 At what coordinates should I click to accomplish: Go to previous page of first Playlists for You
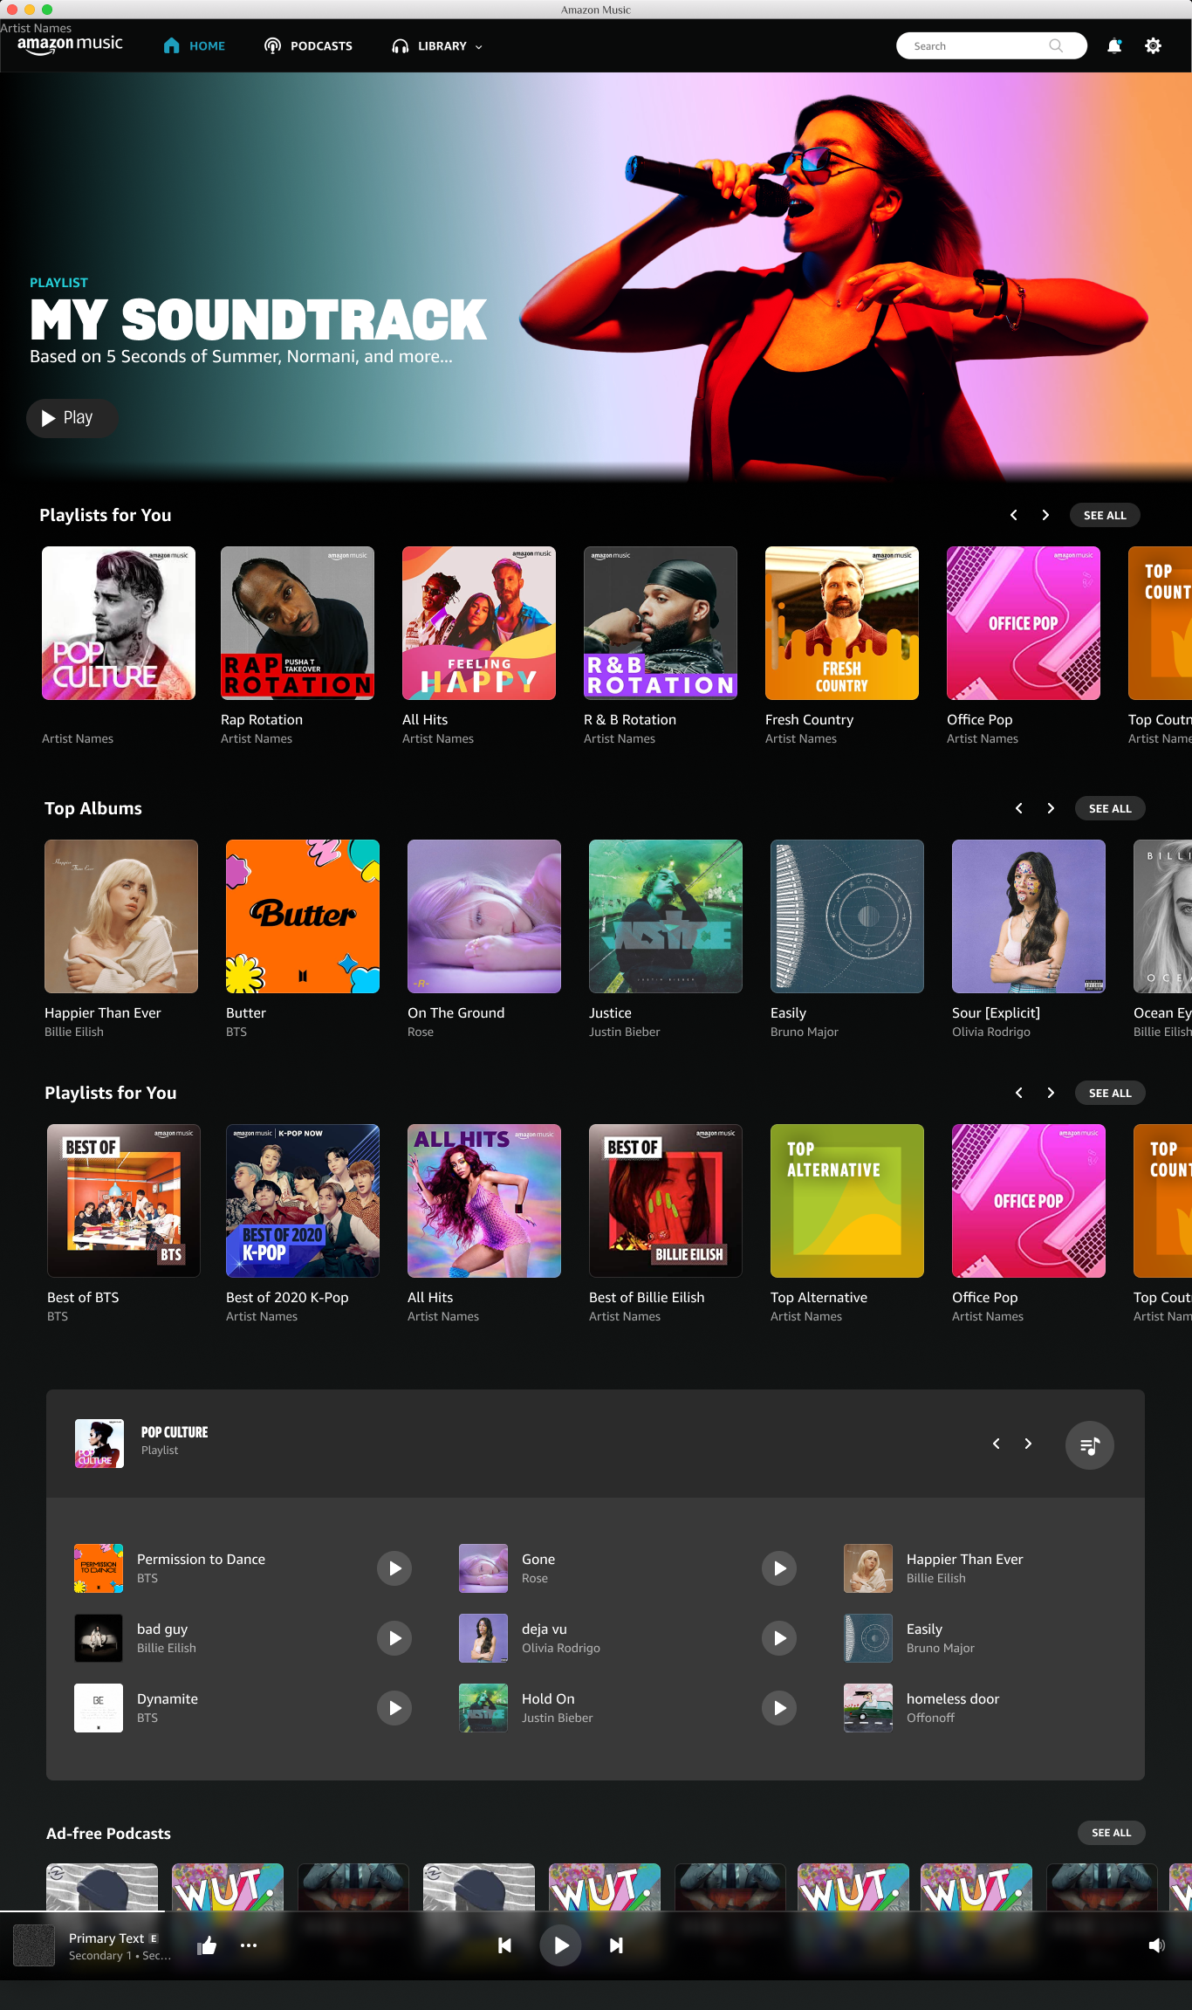tap(1014, 515)
